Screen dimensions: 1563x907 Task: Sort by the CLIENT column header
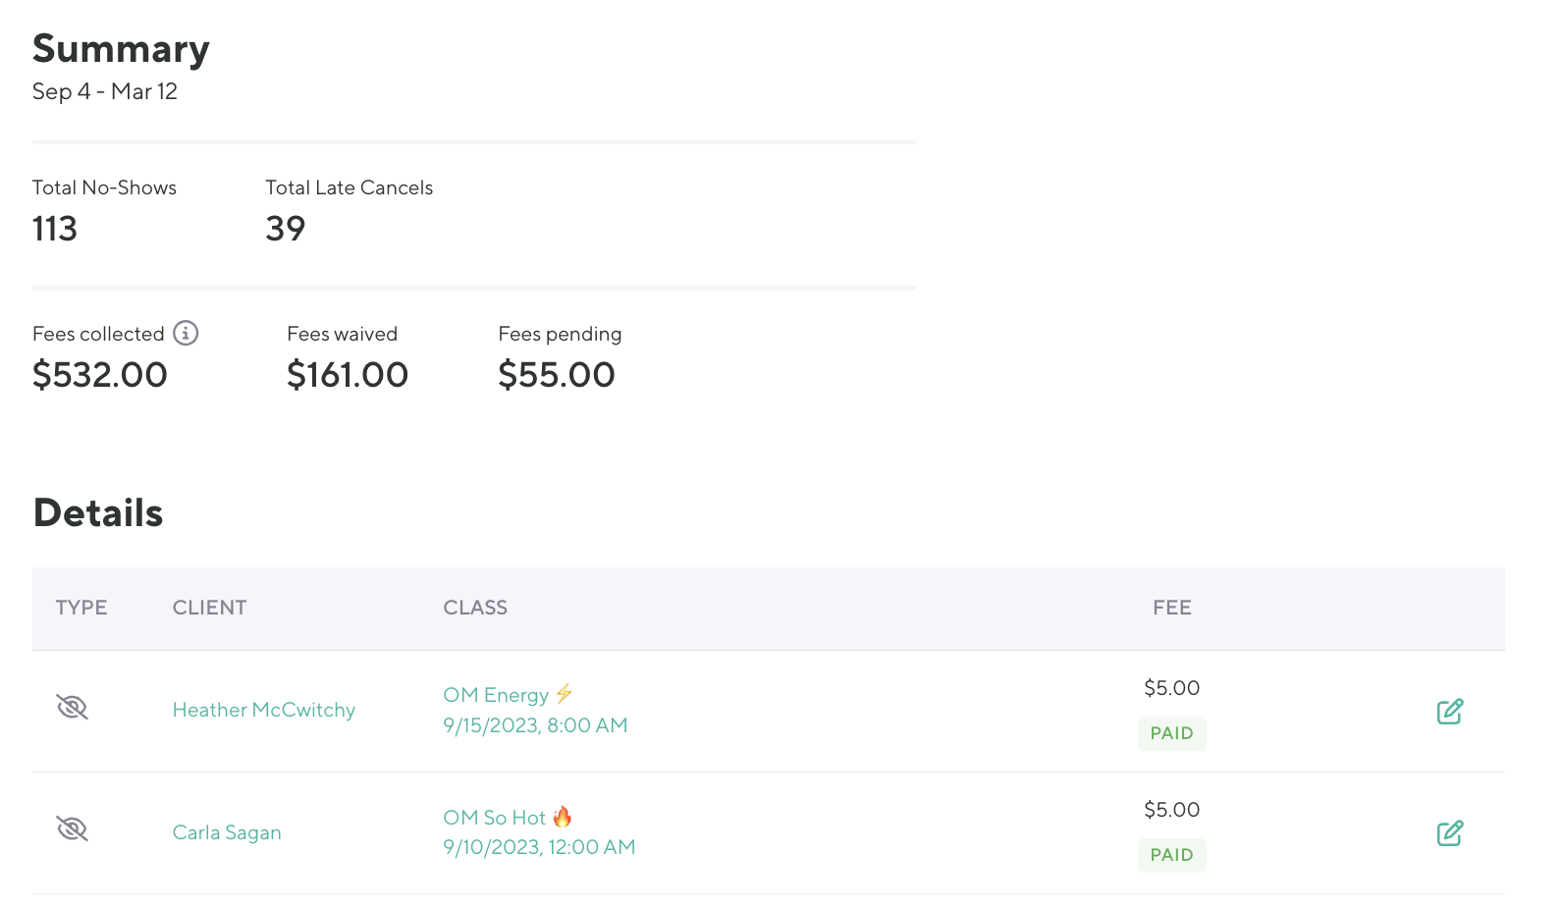tap(209, 608)
